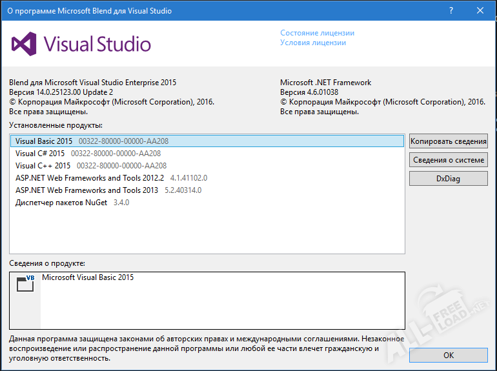
Task: Launch the DxDiag button
Action: coord(448,178)
